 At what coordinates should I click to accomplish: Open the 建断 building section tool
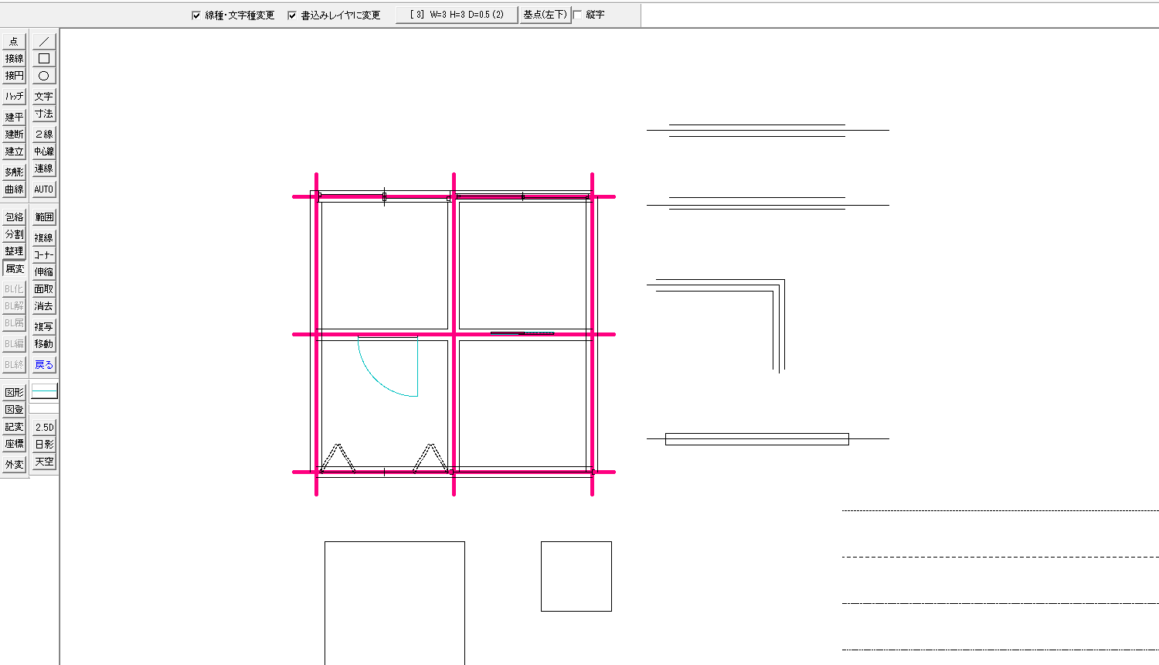click(x=14, y=134)
